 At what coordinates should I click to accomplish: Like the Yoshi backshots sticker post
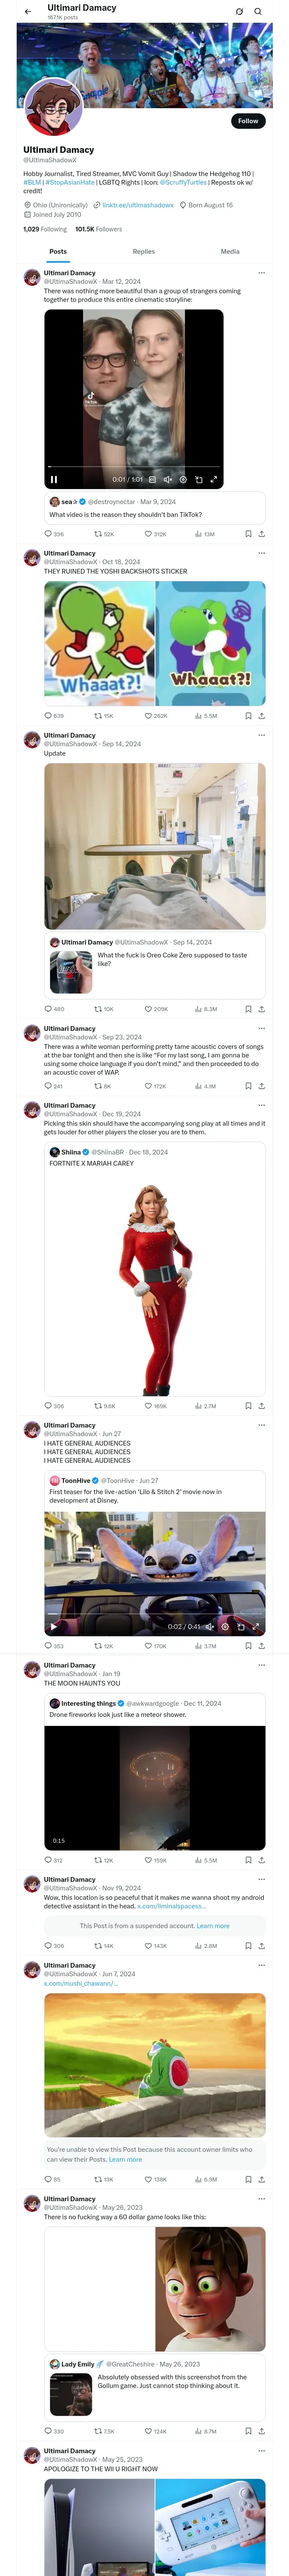(149, 716)
